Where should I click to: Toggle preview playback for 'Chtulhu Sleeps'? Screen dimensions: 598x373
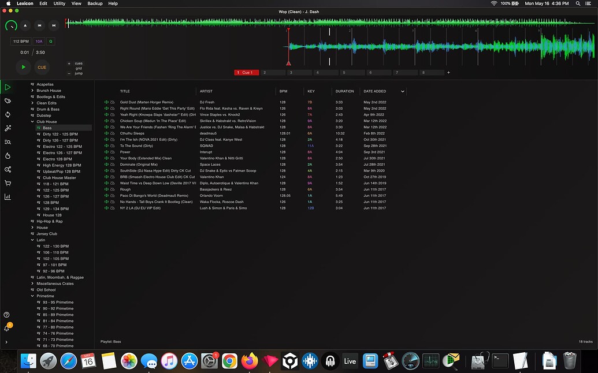coord(106,133)
